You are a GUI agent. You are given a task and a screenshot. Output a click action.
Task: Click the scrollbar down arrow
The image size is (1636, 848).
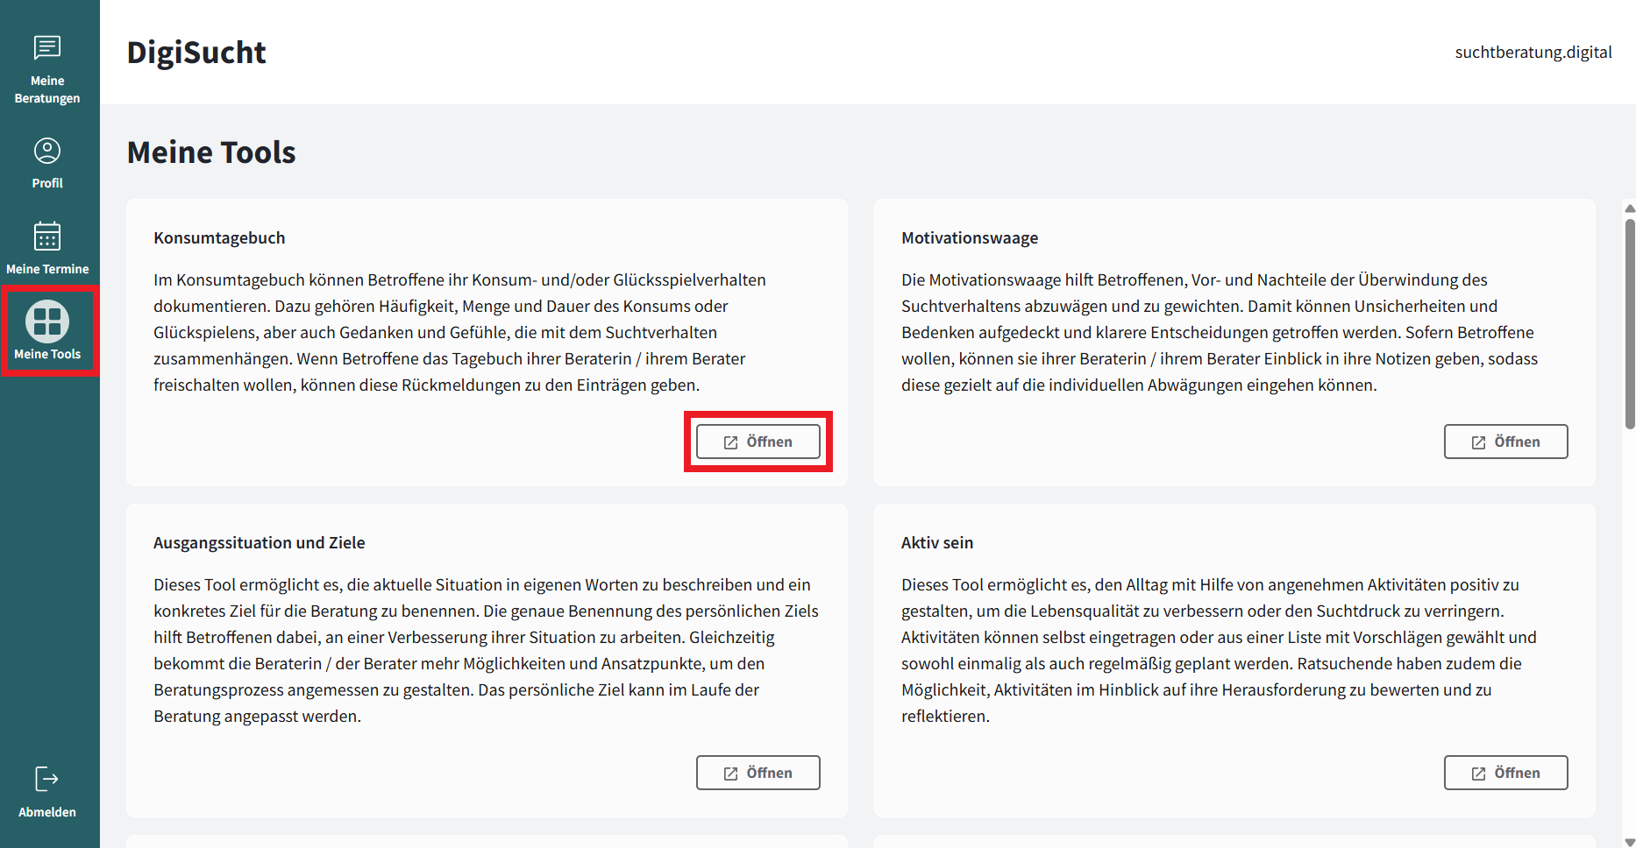(x=1629, y=842)
